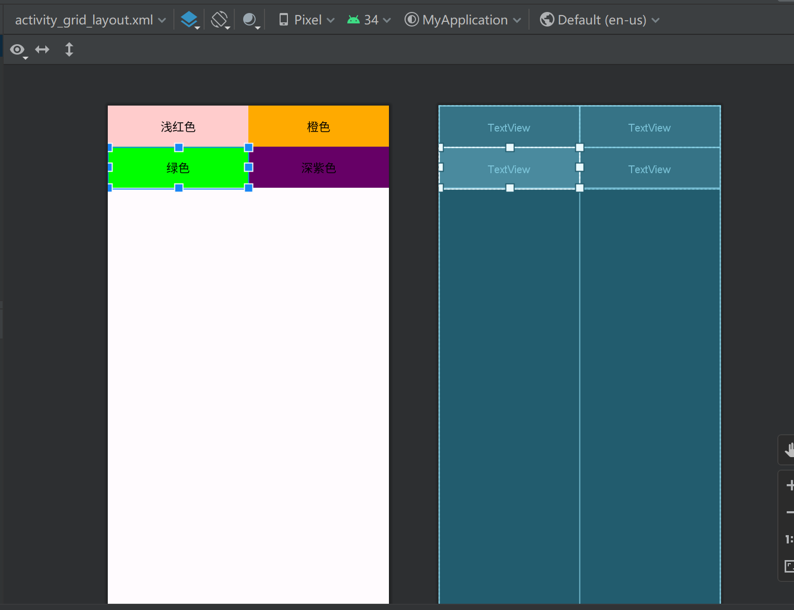Viewport: 794px width, 610px height.
Task: Click the theme circle icon before MyApplication
Action: pos(411,20)
